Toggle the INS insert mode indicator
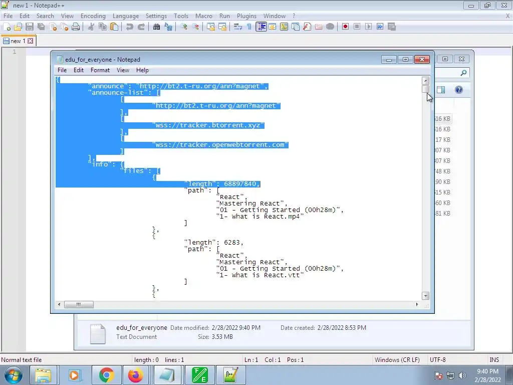Screen dimensions: 513x385 [x=494, y=360]
